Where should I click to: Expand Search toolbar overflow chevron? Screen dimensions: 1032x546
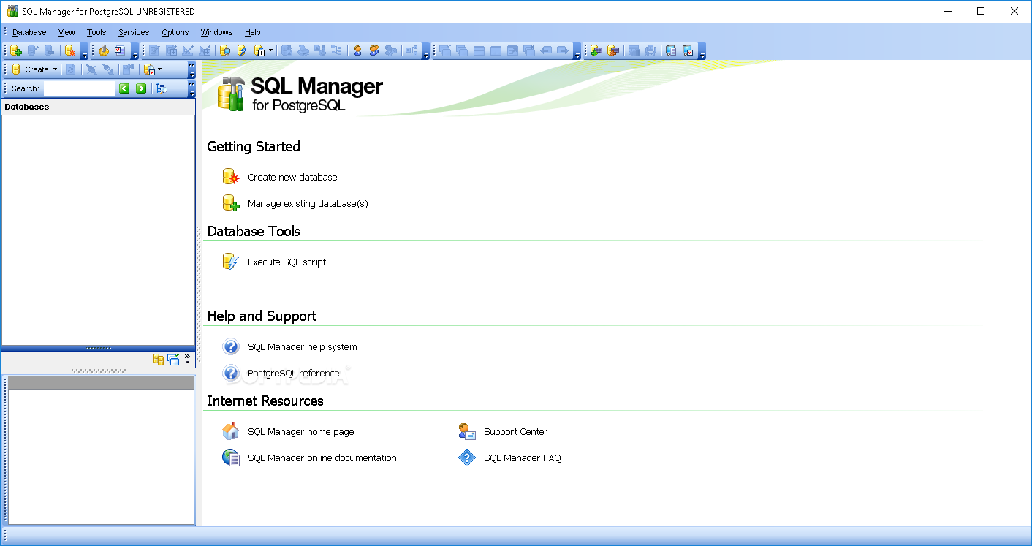(x=191, y=88)
